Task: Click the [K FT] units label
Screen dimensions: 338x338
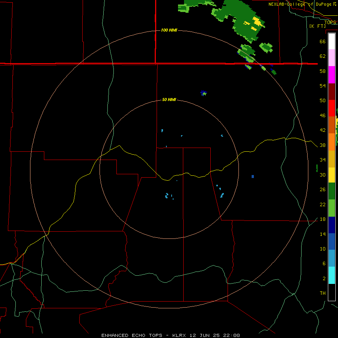Action: click(317, 26)
